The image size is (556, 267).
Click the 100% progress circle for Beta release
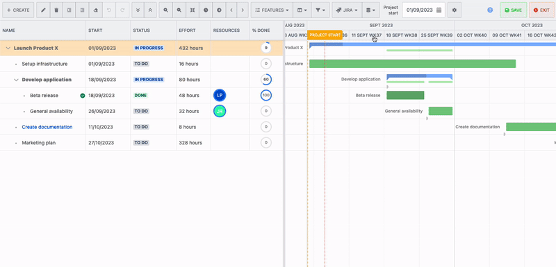click(x=266, y=96)
